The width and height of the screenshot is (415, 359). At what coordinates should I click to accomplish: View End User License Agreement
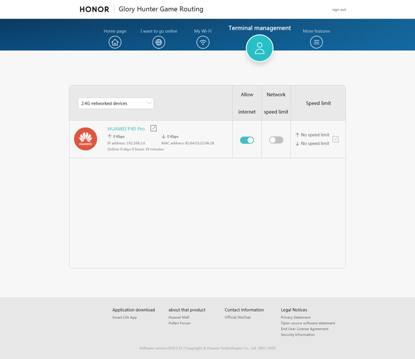click(x=305, y=329)
